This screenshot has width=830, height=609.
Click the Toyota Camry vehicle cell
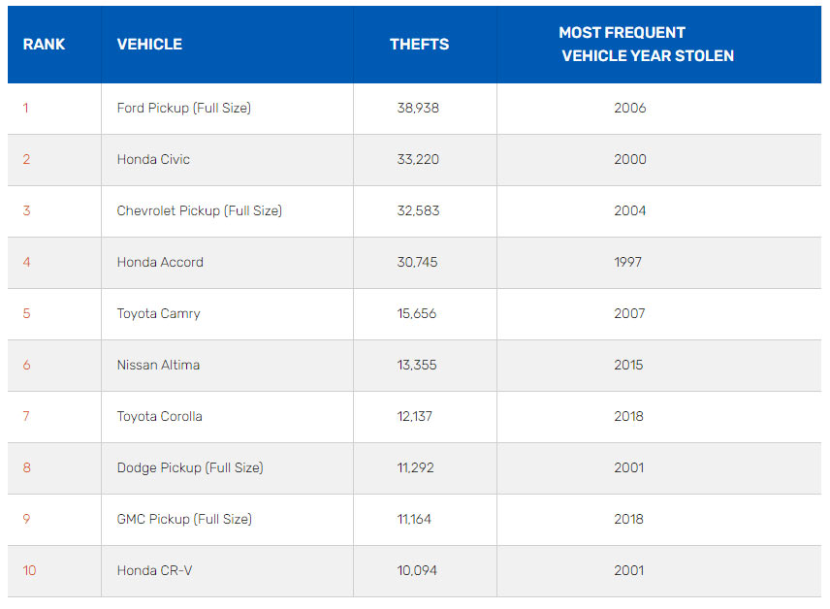(158, 313)
